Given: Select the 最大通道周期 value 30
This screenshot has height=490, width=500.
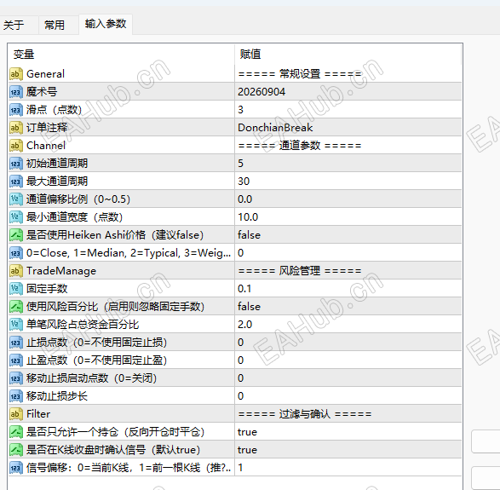Looking at the screenshot, I should click(x=244, y=182).
